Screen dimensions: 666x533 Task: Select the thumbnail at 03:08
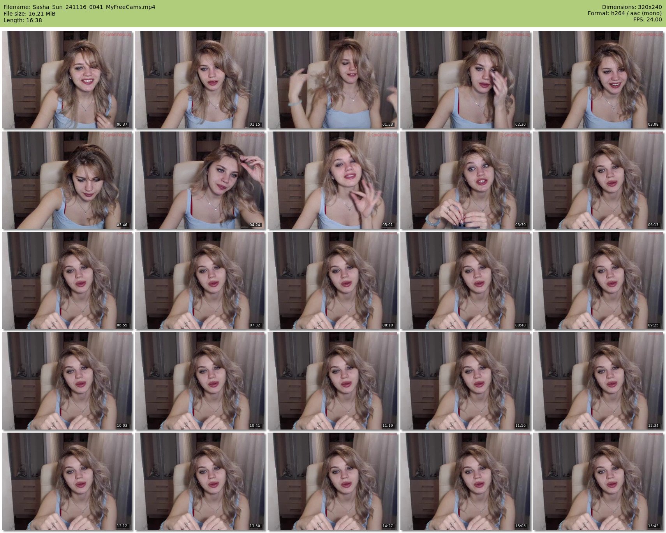coord(598,80)
